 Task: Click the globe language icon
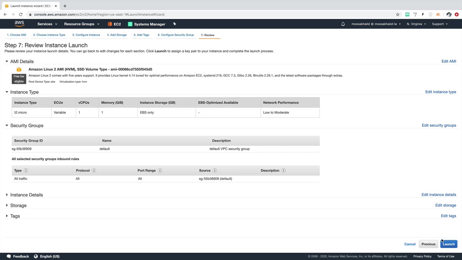pyautogui.click(x=36, y=256)
